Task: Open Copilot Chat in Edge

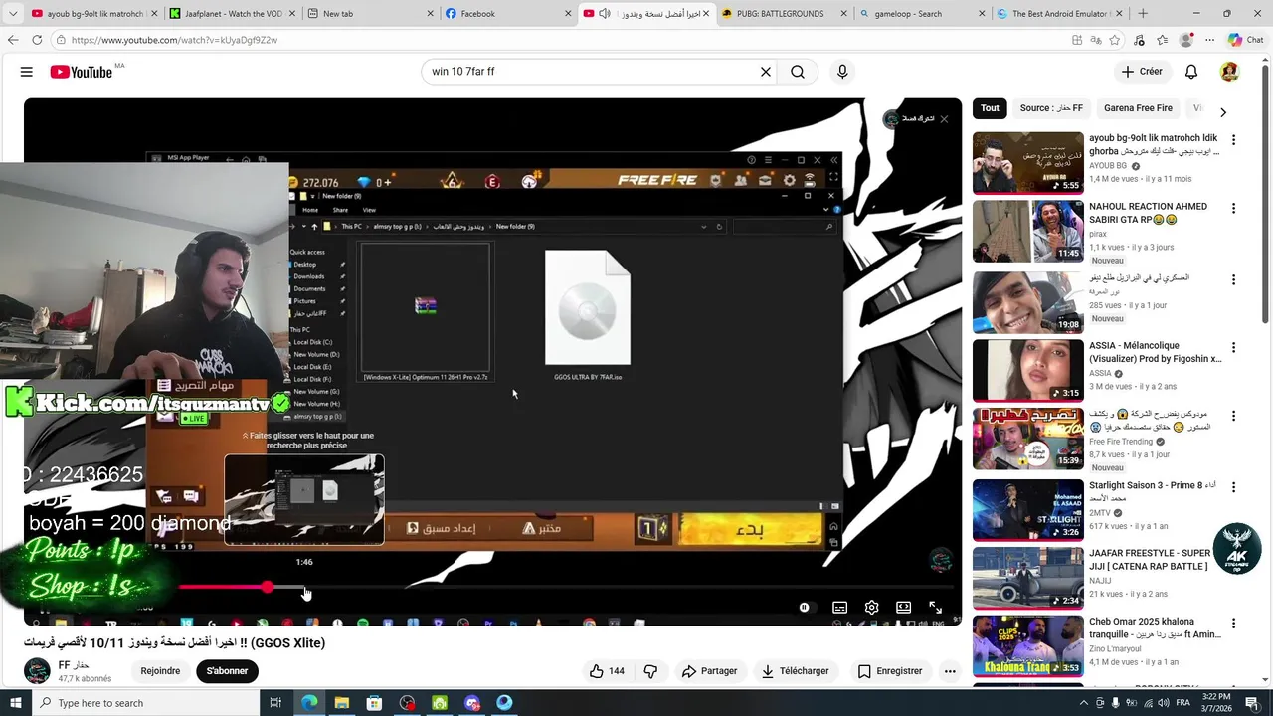Action: pos(1245,40)
